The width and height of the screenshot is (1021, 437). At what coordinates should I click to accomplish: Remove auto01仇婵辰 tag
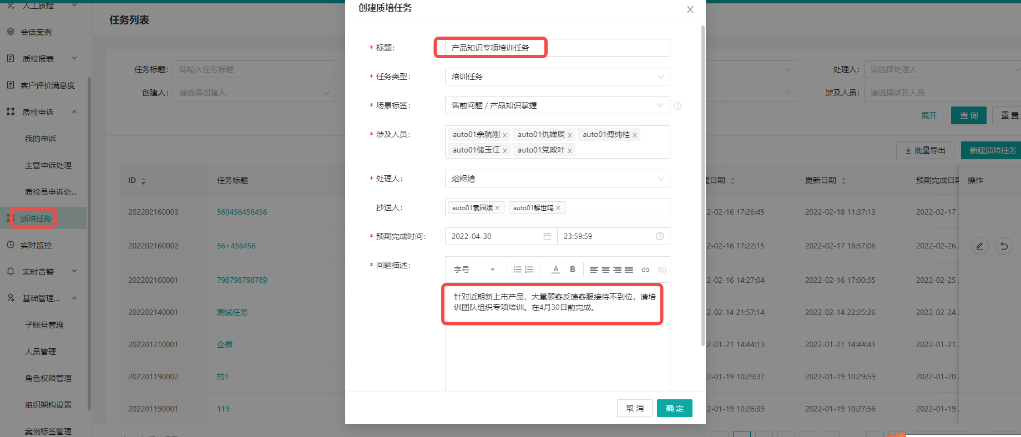(x=570, y=135)
